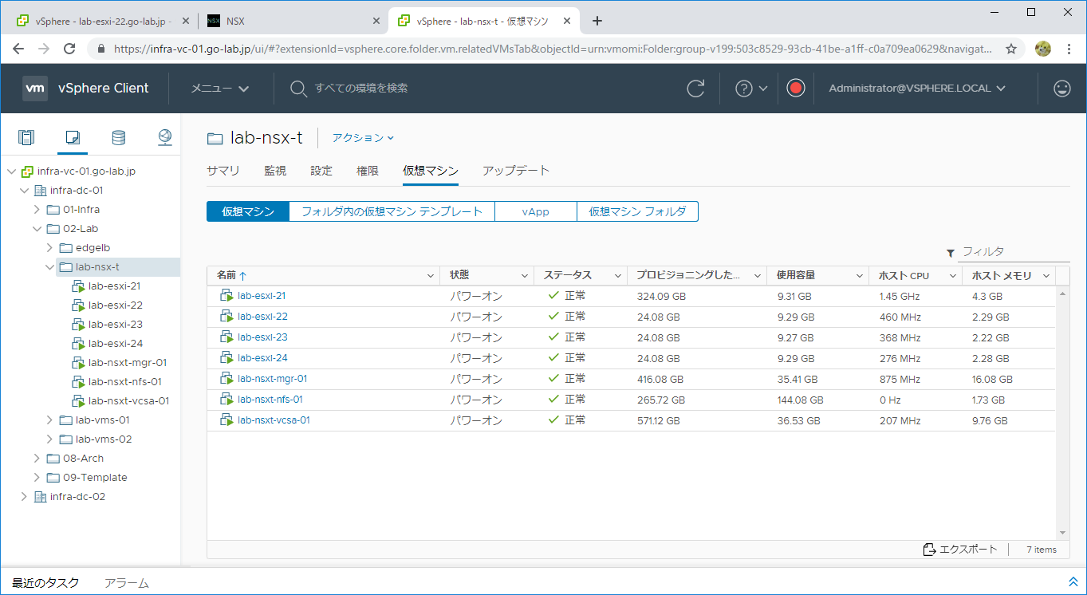Switch to the 権限 tab
Viewport: 1087px width, 595px height.
pos(368,171)
